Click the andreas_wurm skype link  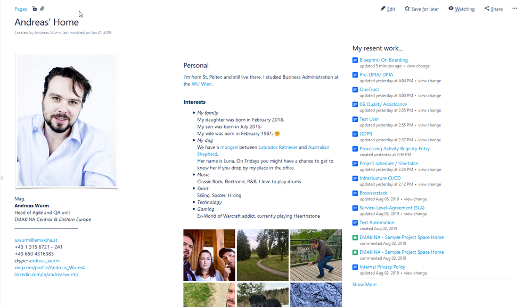[44, 261]
